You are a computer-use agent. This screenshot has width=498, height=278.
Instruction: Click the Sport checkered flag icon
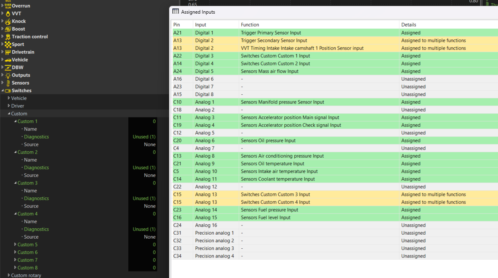[x=8, y=45]
